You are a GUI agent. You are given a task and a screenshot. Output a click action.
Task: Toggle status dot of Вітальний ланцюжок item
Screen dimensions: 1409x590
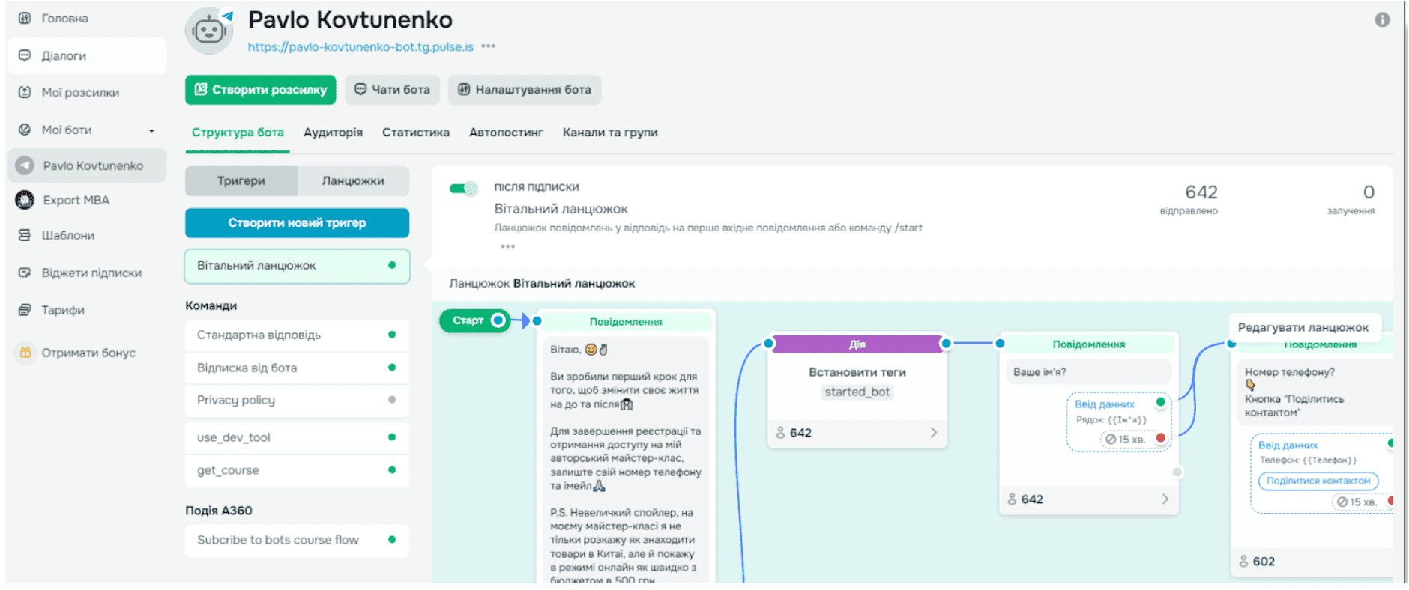(x=392, y=265)
